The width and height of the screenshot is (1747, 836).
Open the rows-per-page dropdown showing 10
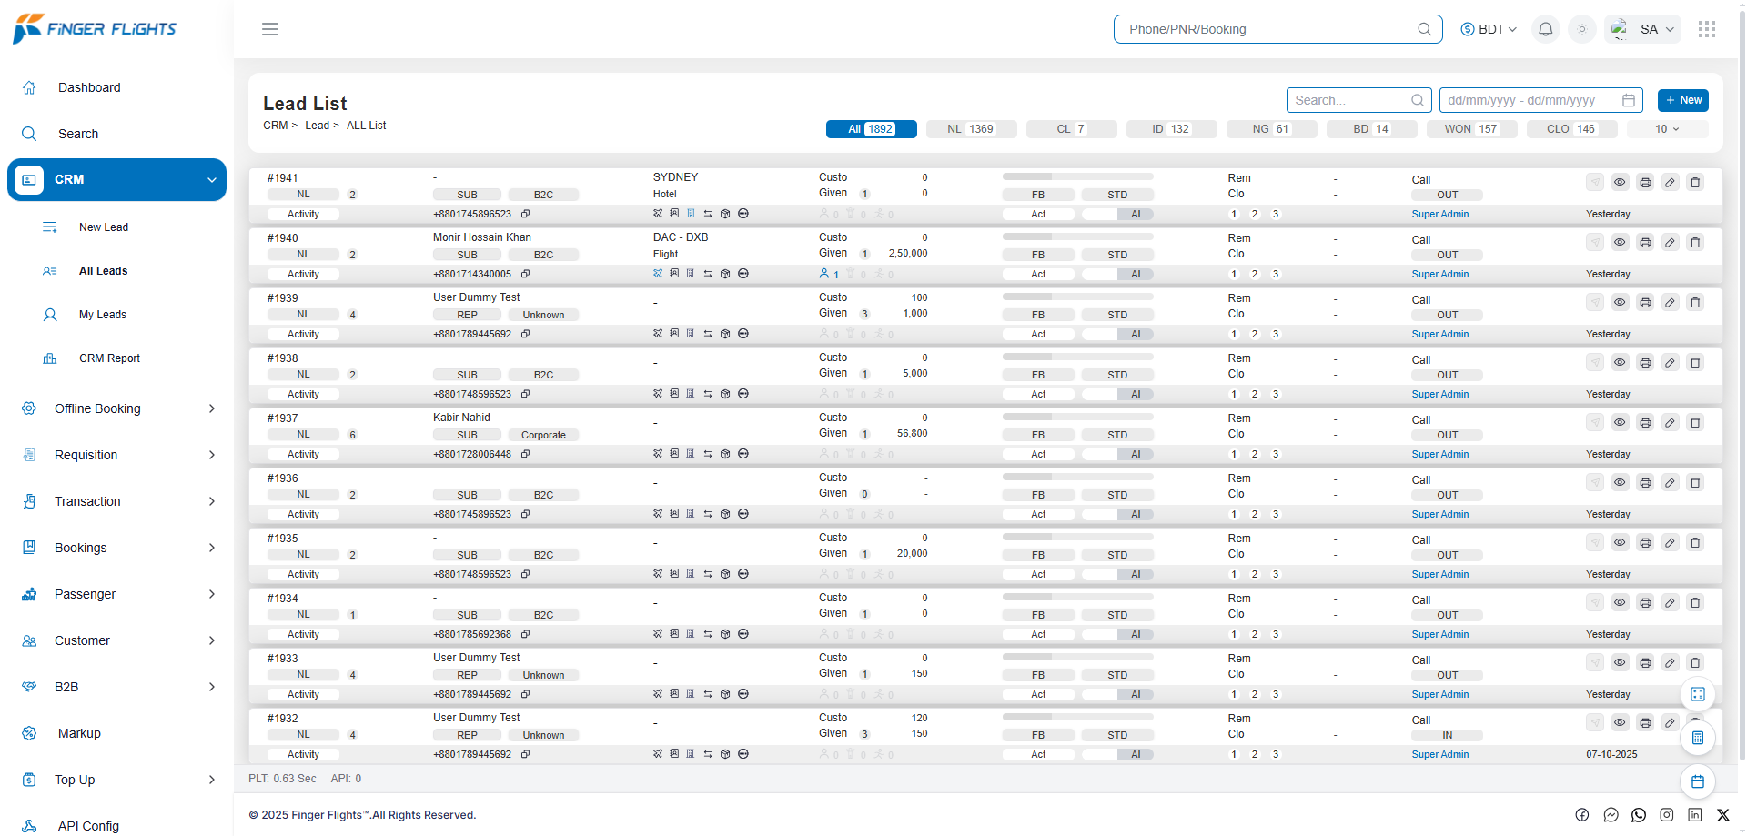click(1667, 129)
